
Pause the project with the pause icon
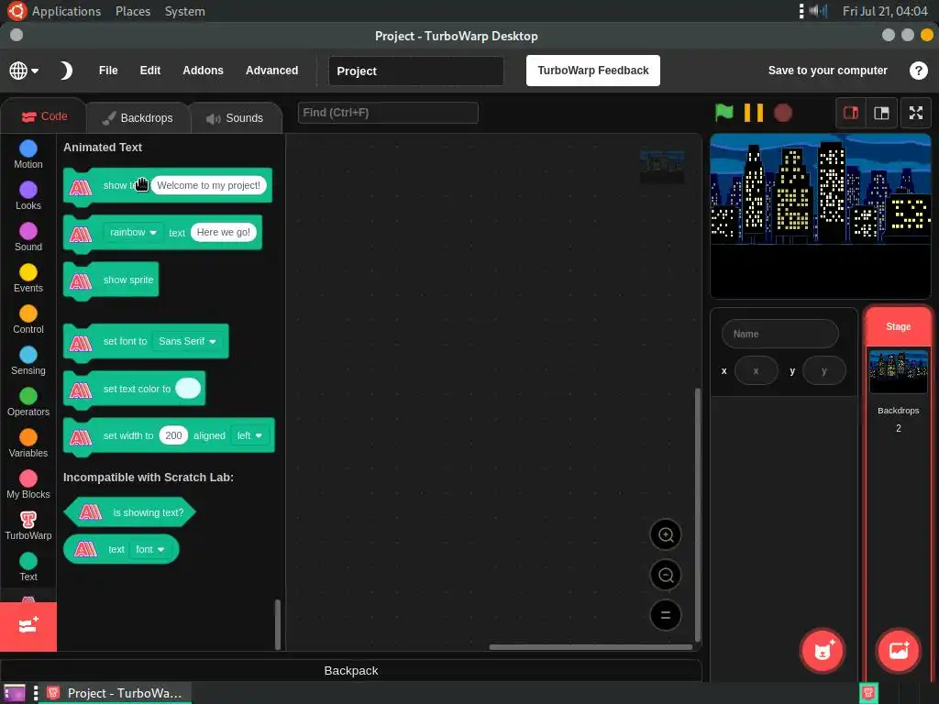pyautogui.click(x=754, y=113)
